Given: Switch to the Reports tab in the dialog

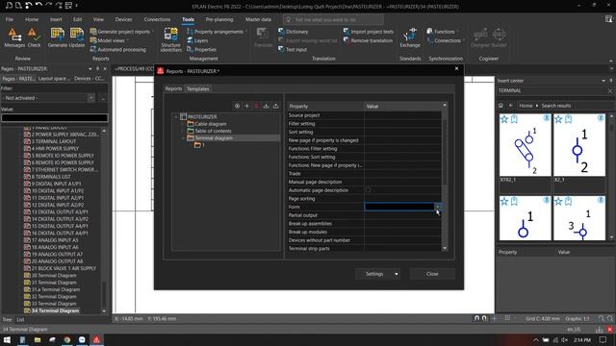Looking at the screenshot, I should pos(173,88).
